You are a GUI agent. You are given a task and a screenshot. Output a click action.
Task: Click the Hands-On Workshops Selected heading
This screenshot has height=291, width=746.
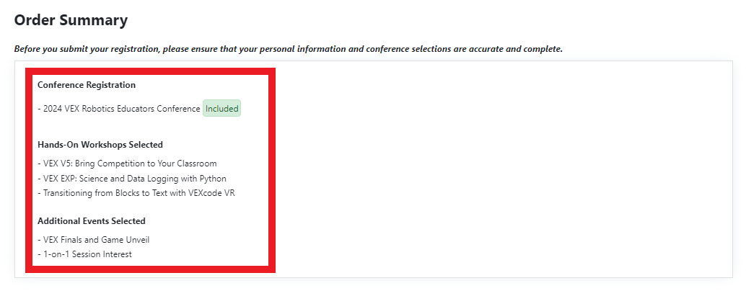(100, 144)
